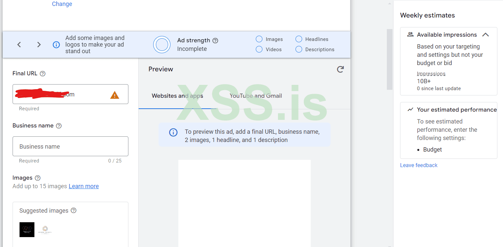
Task: Click the Business name input field
Action: 70,146
